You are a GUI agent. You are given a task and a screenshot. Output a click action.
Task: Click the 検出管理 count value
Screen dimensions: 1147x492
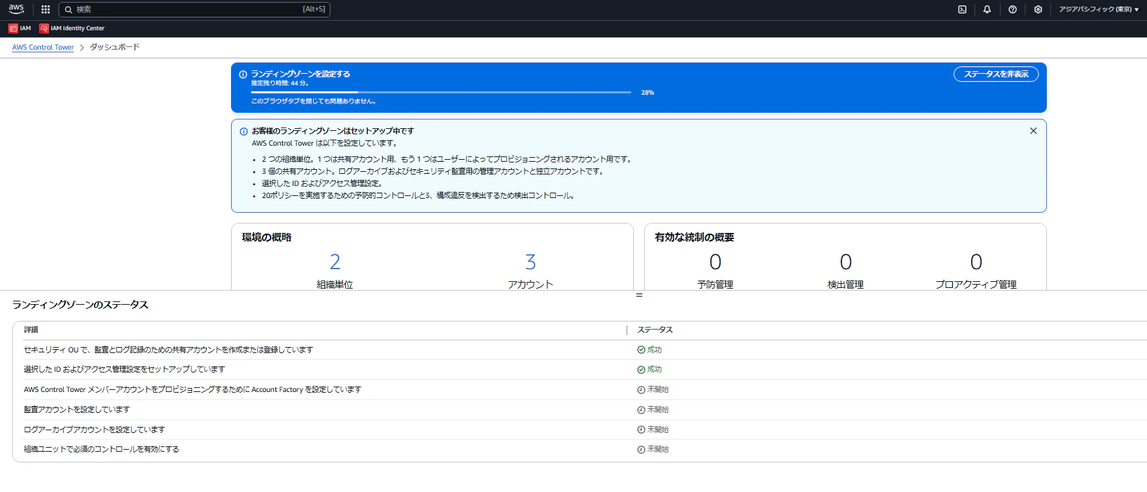click(x=846, y=262)
